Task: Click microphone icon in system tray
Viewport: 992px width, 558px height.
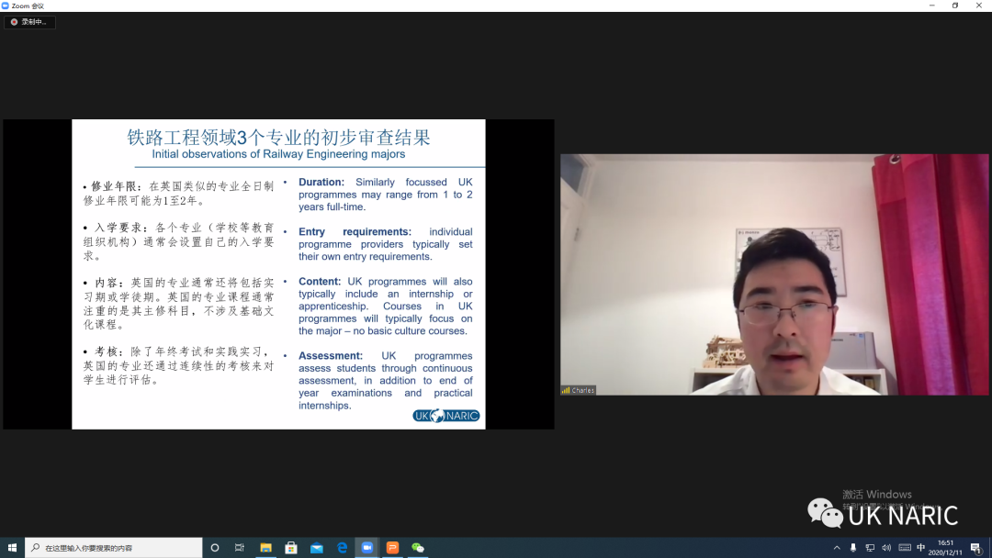Action: (x=853, y=548)
